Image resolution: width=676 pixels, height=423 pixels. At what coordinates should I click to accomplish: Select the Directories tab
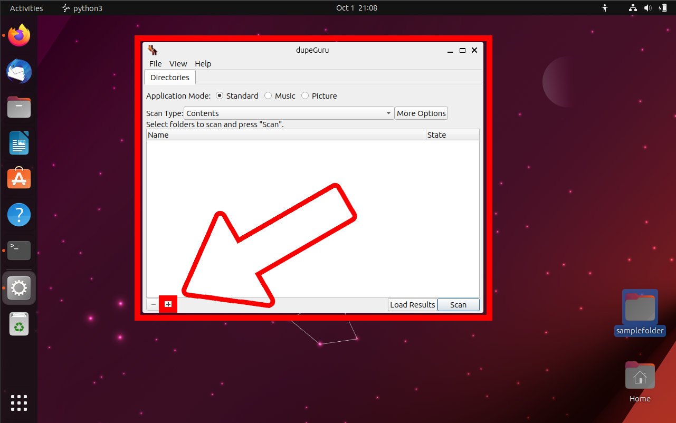[x=169, y=77]
